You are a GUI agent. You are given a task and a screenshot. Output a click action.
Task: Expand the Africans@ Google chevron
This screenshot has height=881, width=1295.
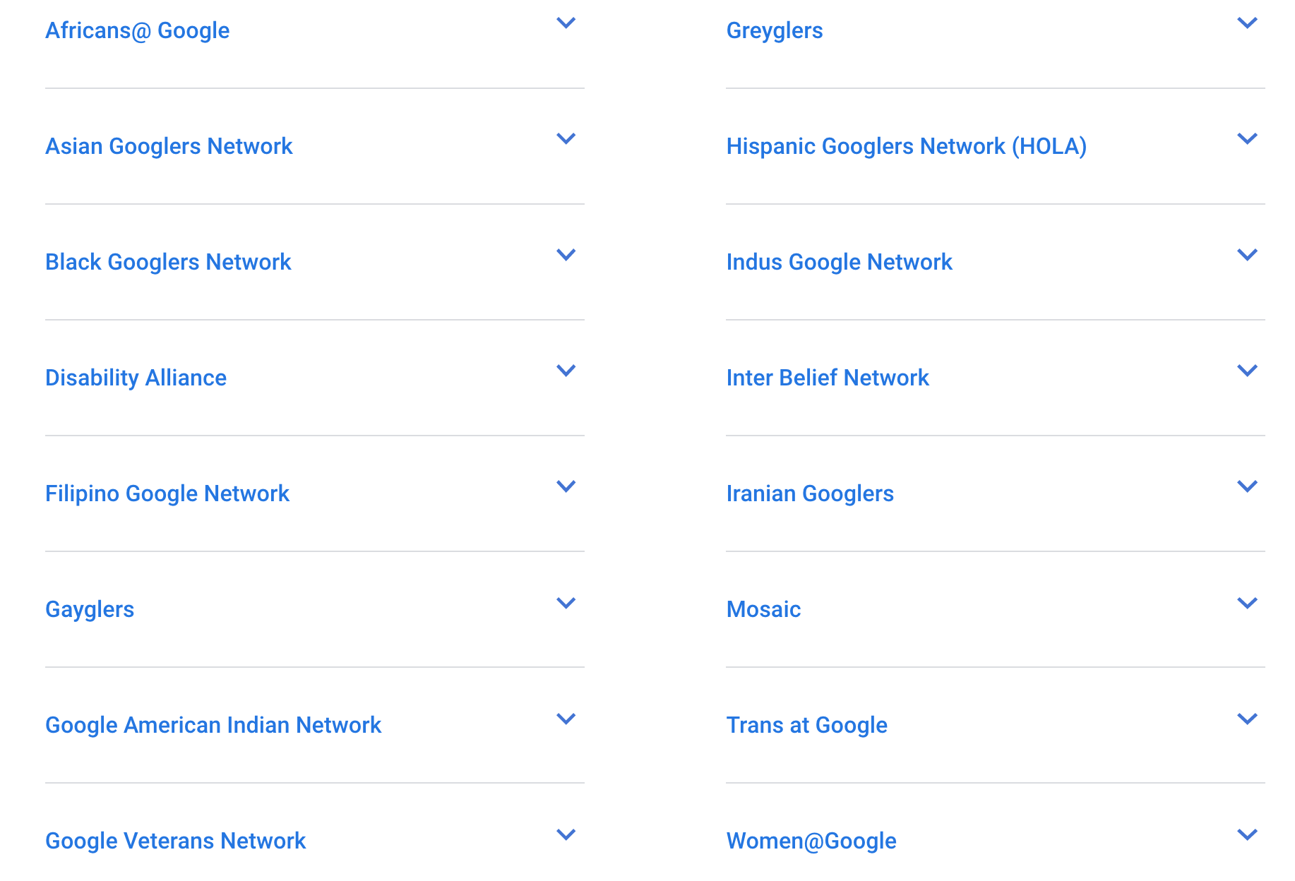[566, 23]
